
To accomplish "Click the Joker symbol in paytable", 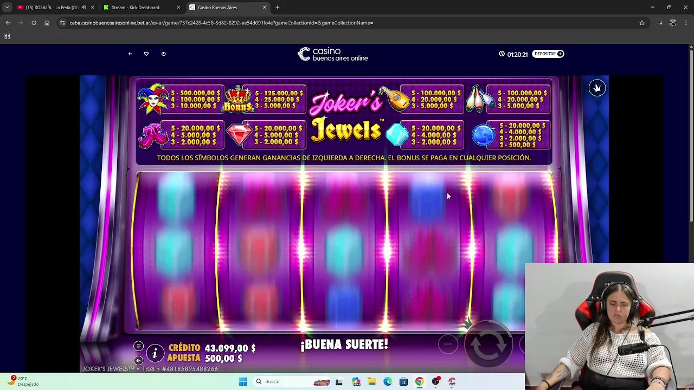I will [152, 99].
